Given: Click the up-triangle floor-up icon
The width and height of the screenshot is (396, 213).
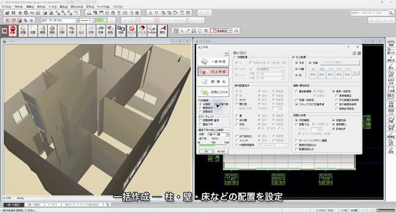Looking at the screenshot, I should tap(150, 13).
